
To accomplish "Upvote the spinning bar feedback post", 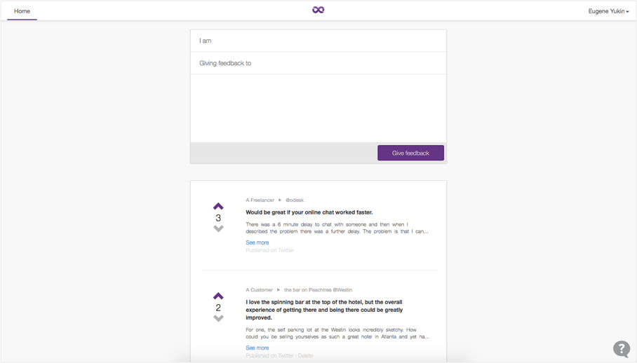I will (218, 296).
